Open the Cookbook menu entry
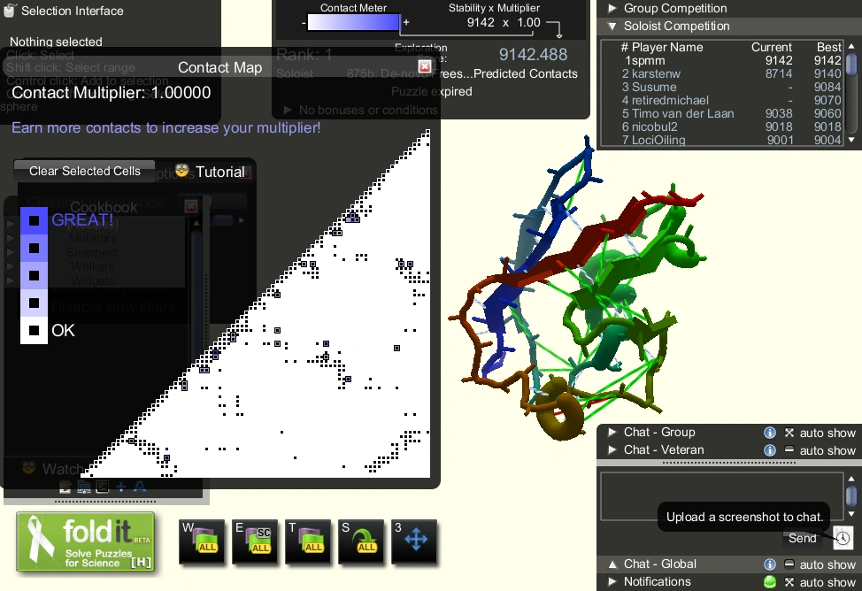Image resolution: width=862 pixels, height=591 pixels. coord(104,207)
